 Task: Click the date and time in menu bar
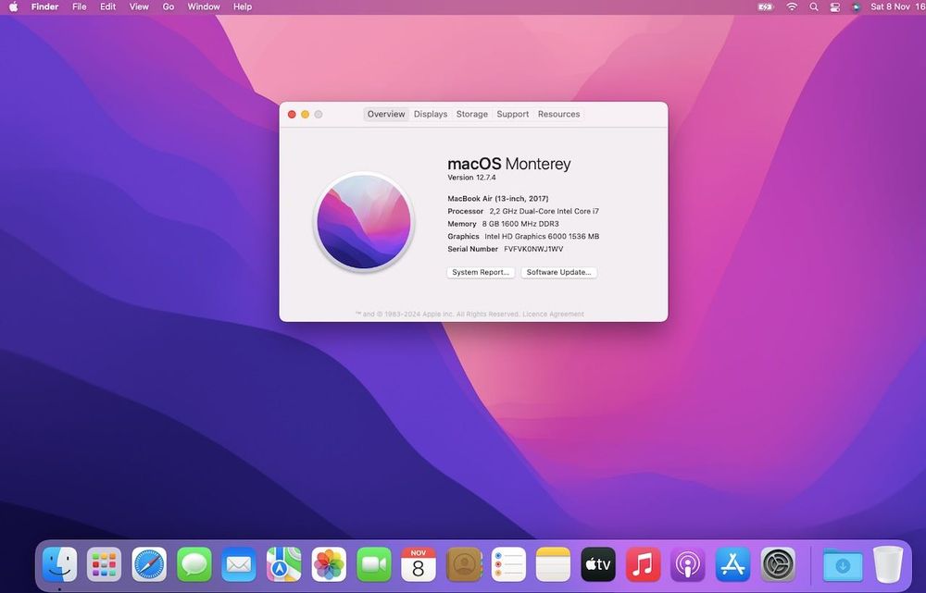pyautogui.click(x=897, y=7)
